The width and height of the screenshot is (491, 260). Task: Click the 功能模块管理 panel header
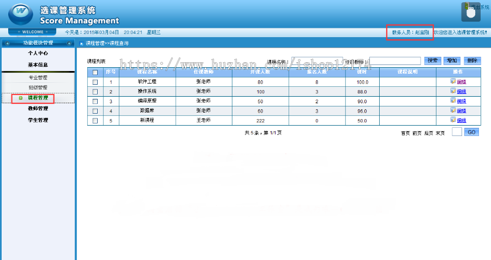point(38,43)
